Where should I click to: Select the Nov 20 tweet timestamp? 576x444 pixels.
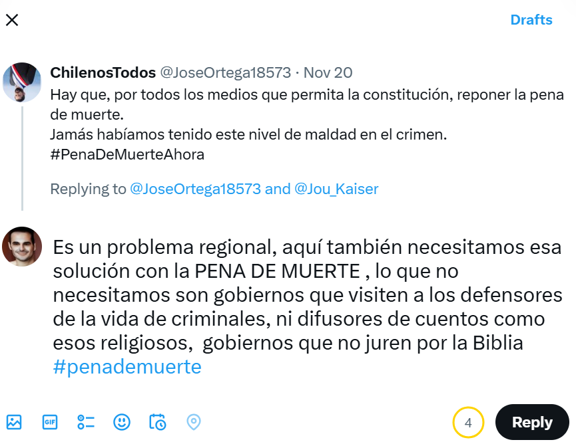point(328,72)
